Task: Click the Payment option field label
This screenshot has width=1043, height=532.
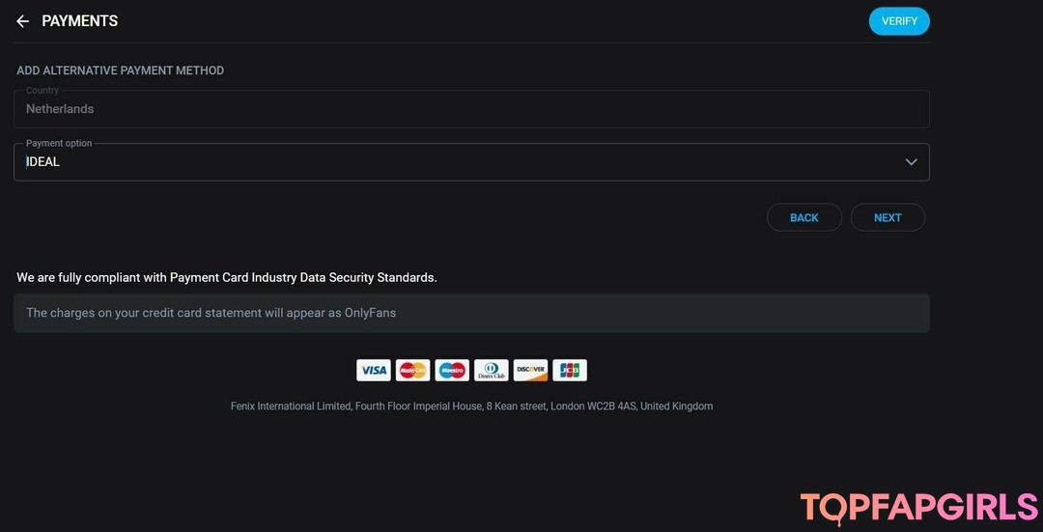Action: [x=59, y=143]
